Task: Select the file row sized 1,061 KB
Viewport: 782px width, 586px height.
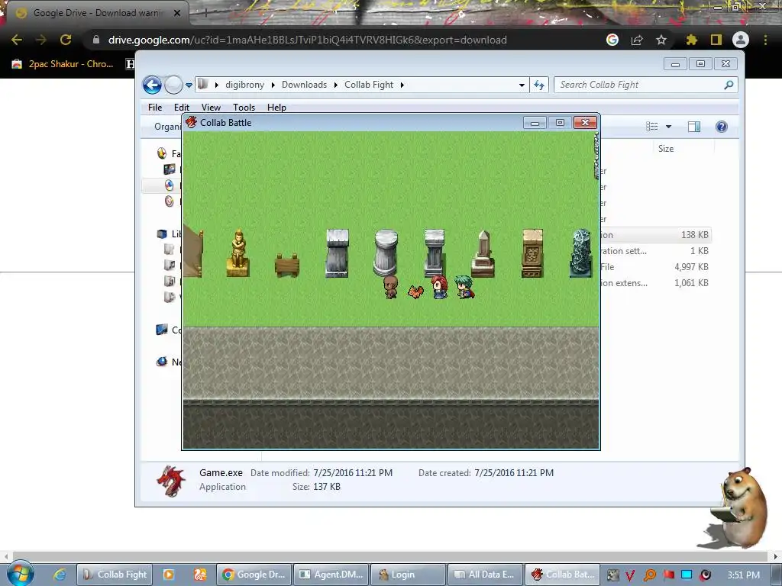Action: pos(654,282)
